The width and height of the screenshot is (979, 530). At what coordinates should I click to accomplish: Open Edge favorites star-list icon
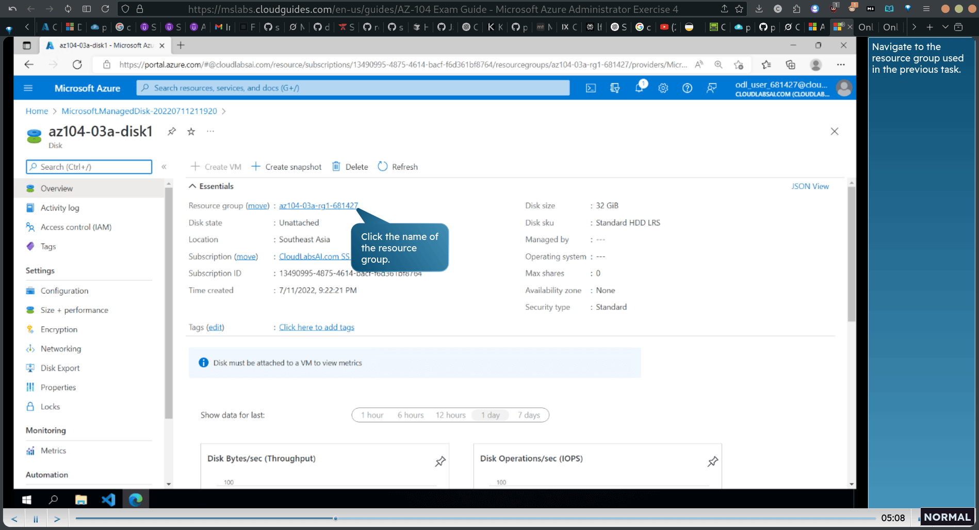(766, 65)
